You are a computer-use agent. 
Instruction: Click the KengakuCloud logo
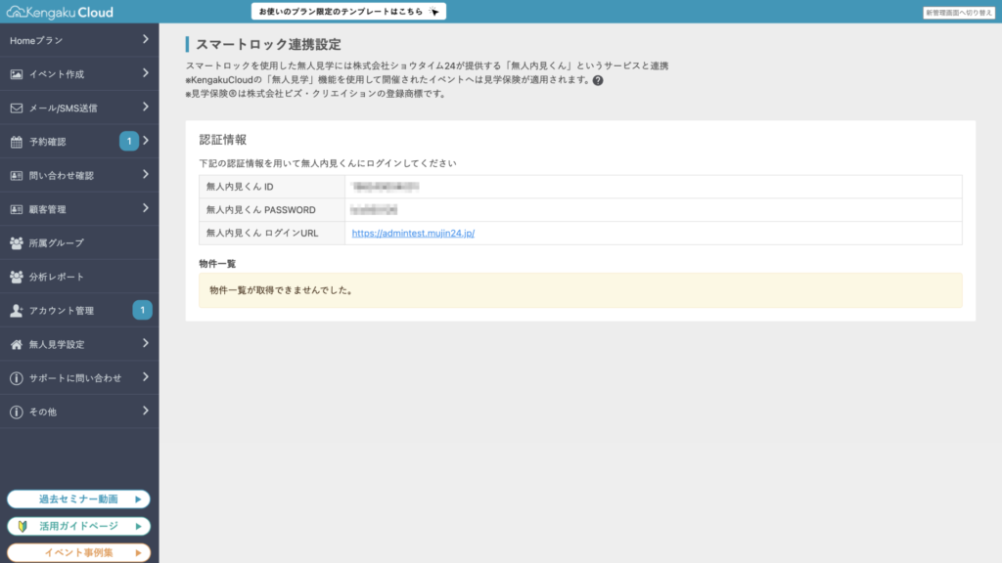coord(60,13)
